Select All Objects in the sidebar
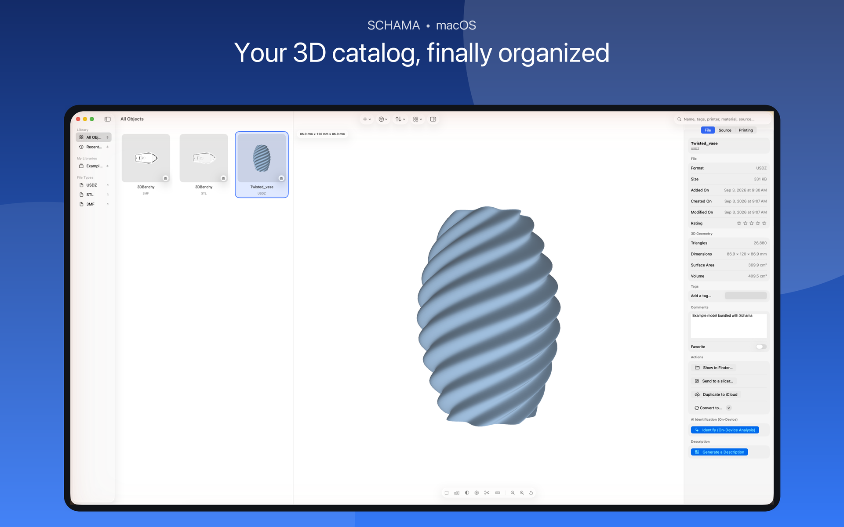This screenshot has width=844, height=527. 94,137
